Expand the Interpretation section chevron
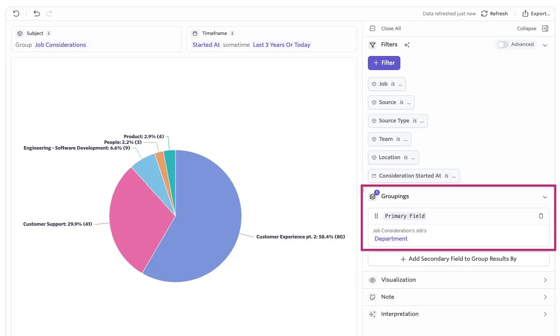 tap(545, 314)
